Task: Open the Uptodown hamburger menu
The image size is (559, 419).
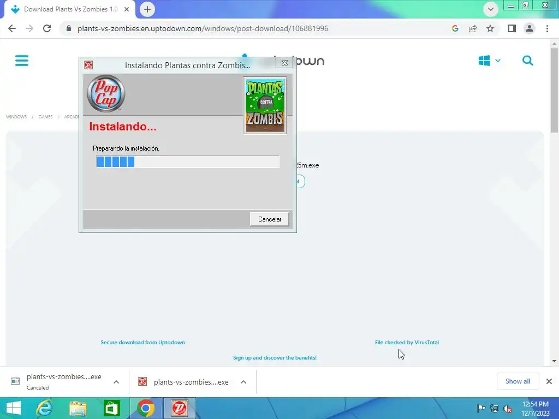Action: point(22,61)
